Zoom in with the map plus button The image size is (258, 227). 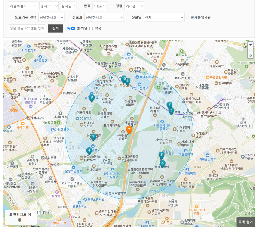click(x=250, y=44)
